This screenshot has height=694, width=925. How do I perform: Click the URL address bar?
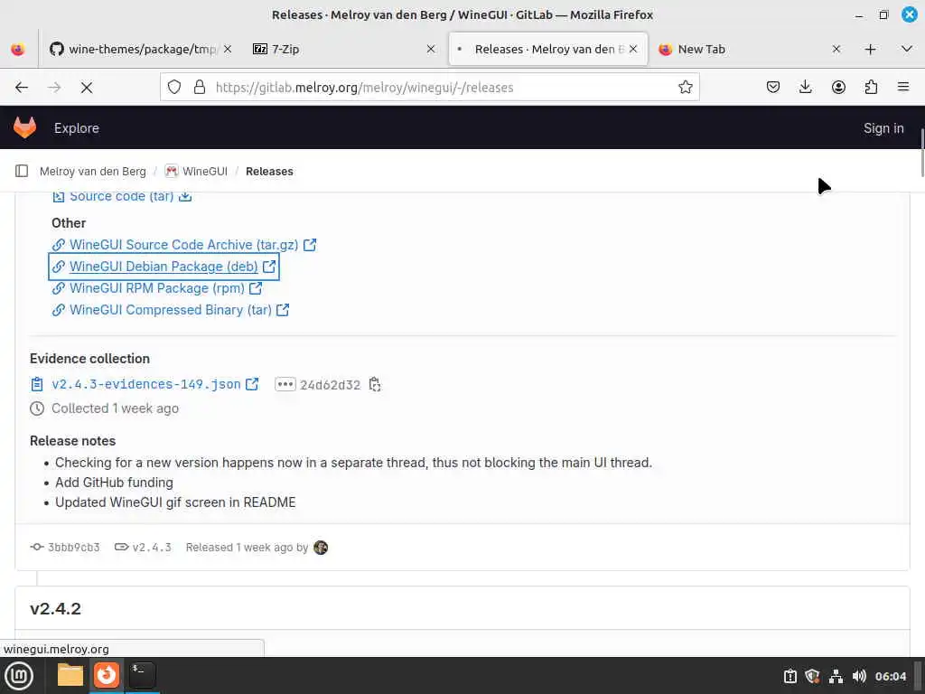point(429,88)
